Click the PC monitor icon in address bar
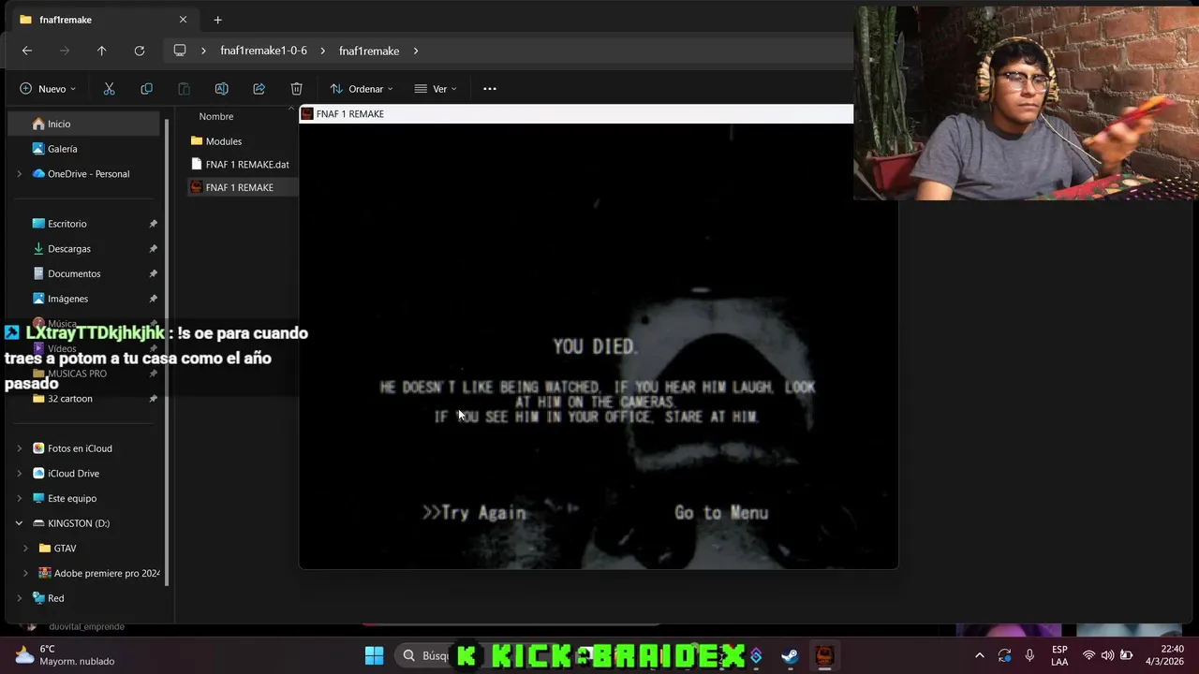The image size is (1199, 674). tap(180, 51)
